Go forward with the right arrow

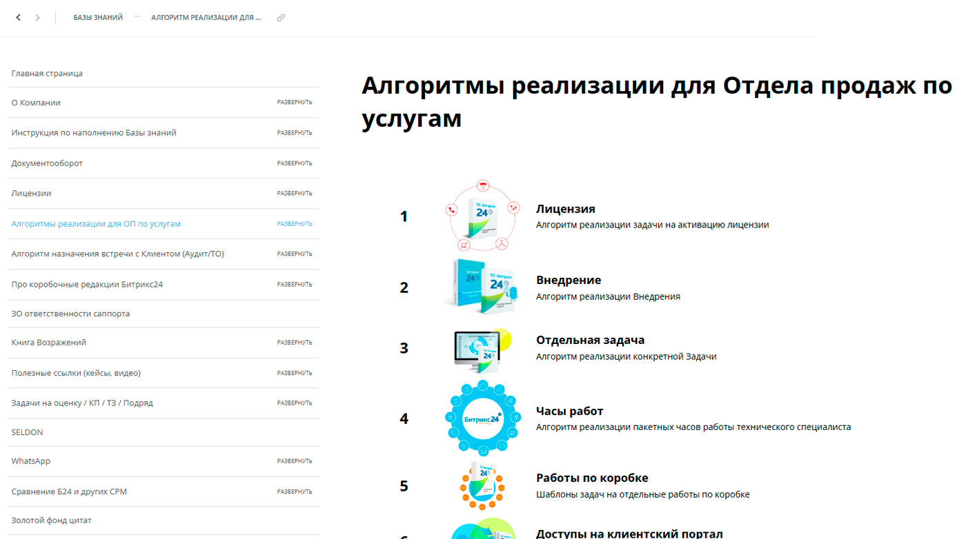pos(37,18)
